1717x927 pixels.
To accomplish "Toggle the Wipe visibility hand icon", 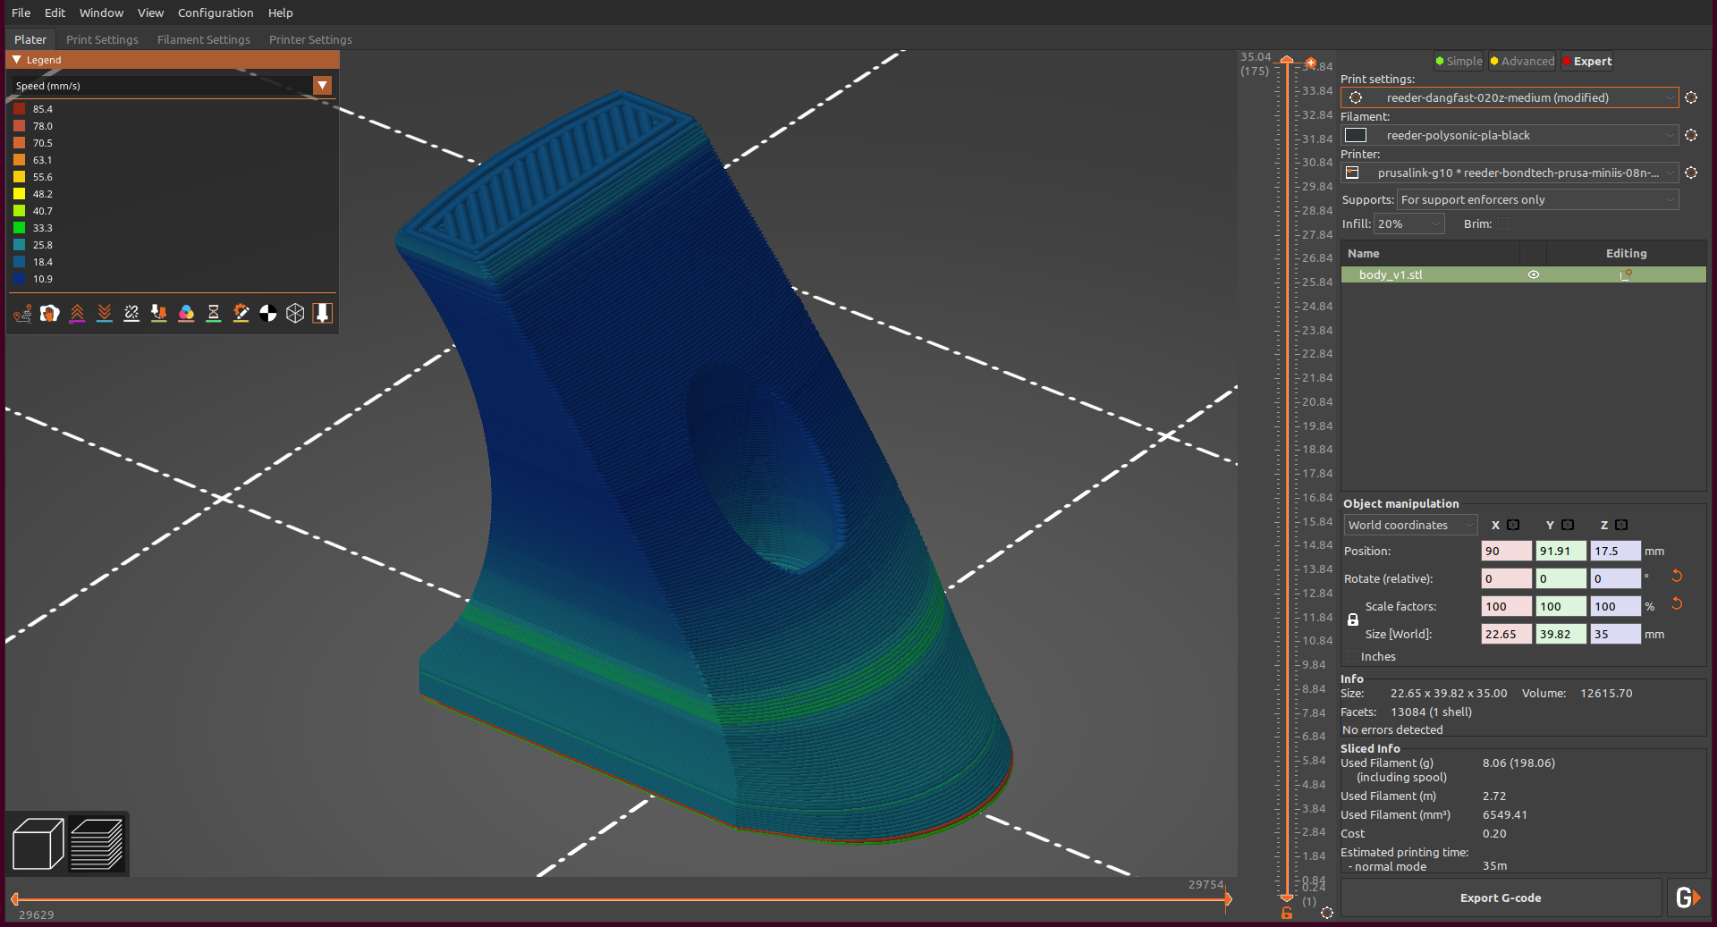I will [x=50, y=313].
